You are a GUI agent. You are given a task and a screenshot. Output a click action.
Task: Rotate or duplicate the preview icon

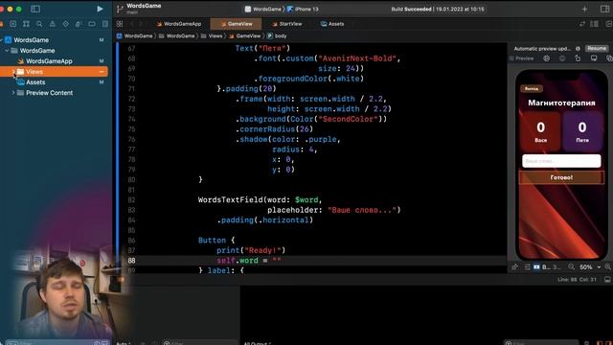click(578, 58)
